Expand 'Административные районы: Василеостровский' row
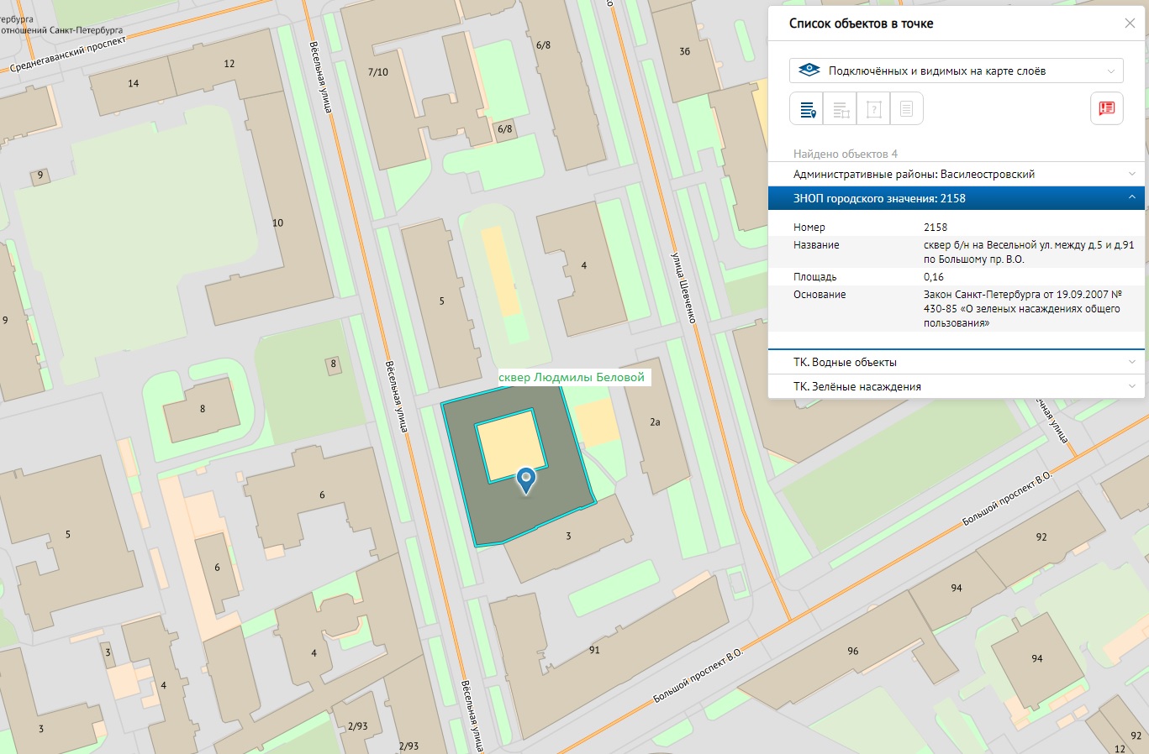1149x754 pixels. (x=956, y=174)
